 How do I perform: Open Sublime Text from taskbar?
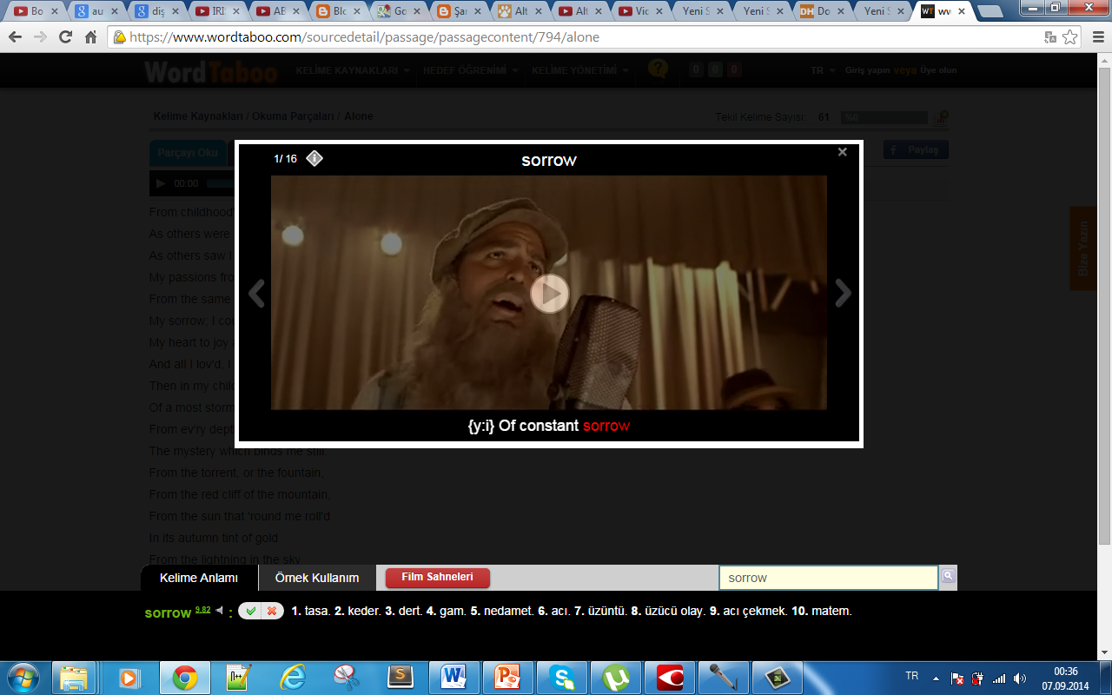click(x=400, y=678)
